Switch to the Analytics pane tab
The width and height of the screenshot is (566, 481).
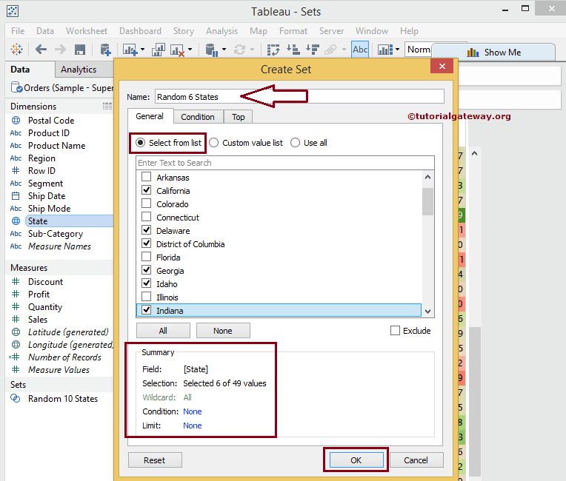click(79, 70)
